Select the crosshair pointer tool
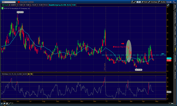Image resolution: width=177 pixels, height=106 pixels. pos(2,104)
